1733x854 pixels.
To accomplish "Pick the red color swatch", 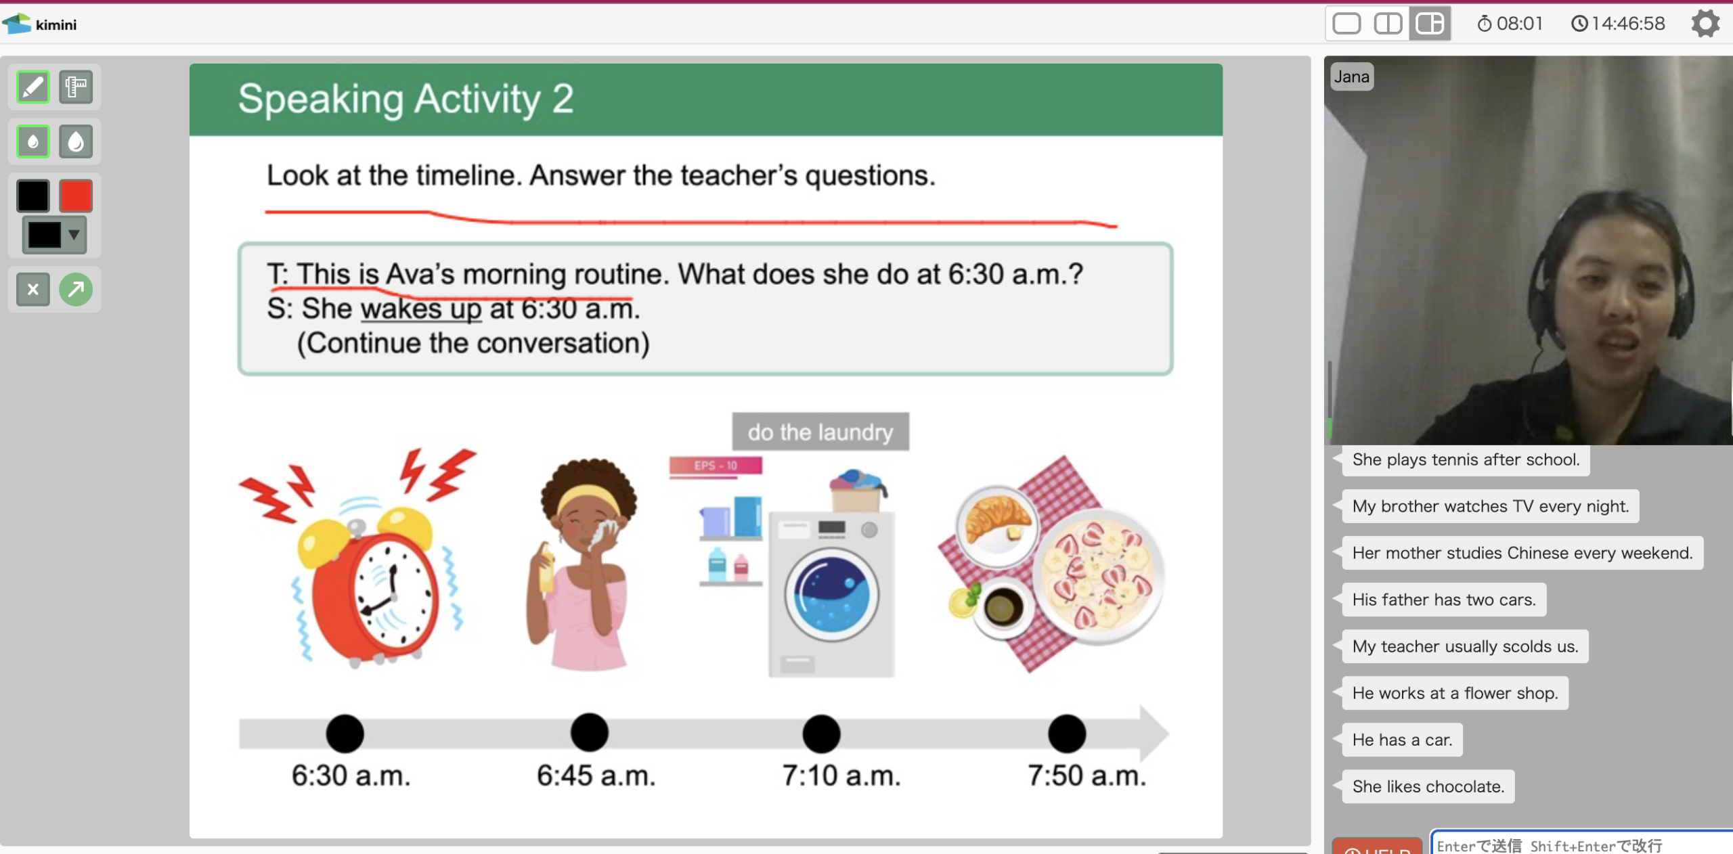I will point(75,196).
